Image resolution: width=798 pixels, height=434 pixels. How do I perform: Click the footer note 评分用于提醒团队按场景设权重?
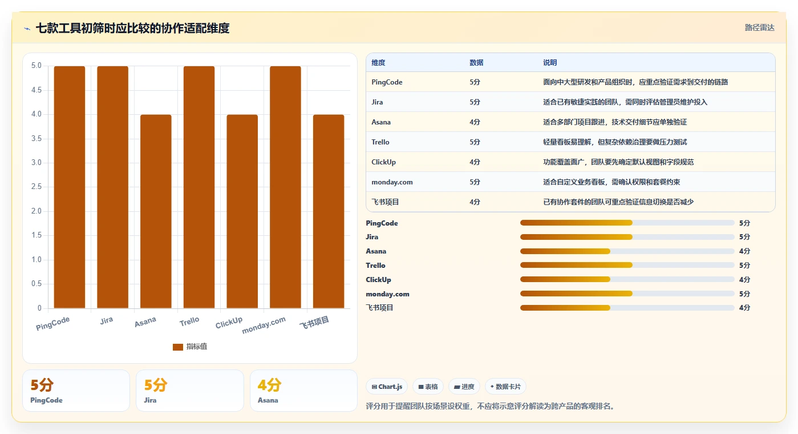pyautogui.click(x=491, y=407)
